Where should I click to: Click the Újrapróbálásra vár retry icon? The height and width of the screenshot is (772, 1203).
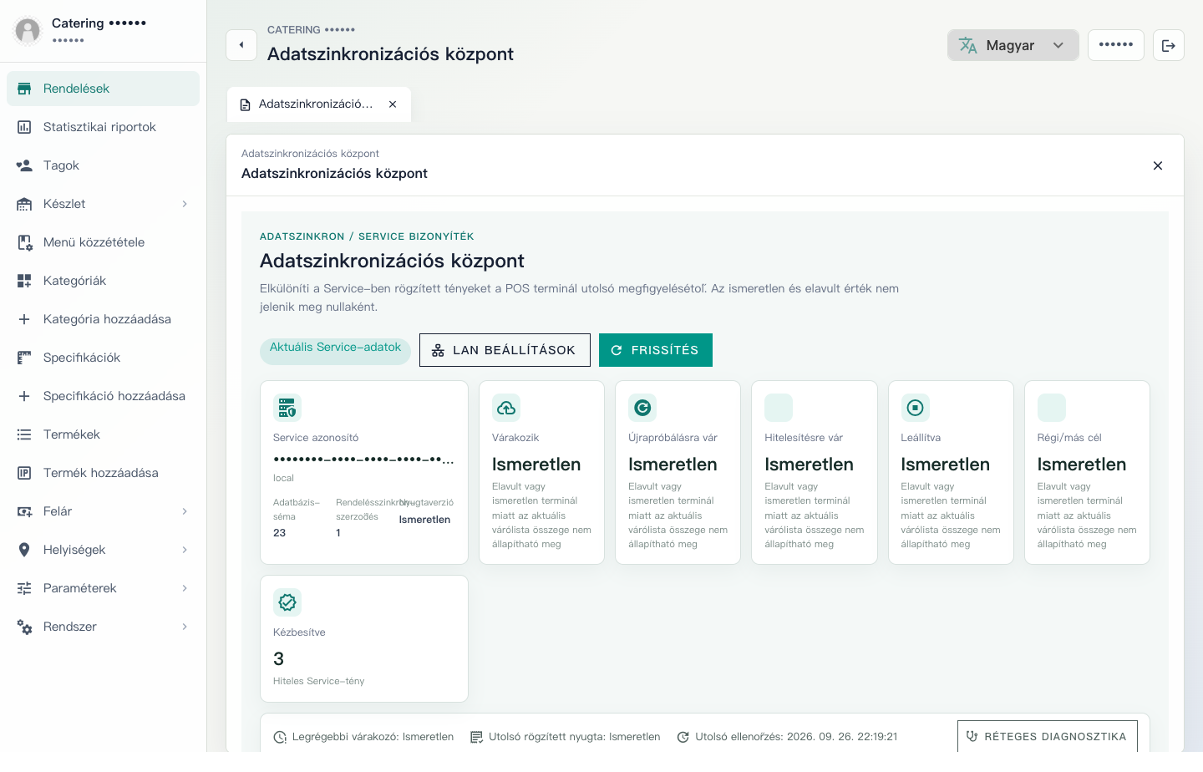(642, 408)
